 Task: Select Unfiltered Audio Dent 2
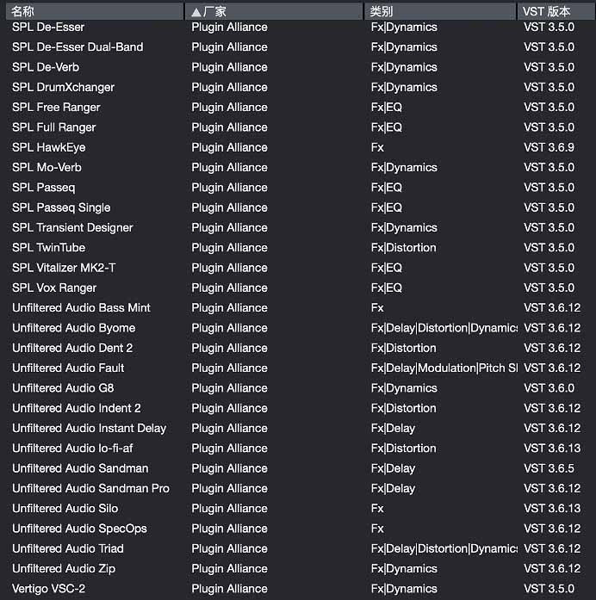pos(298,348)
